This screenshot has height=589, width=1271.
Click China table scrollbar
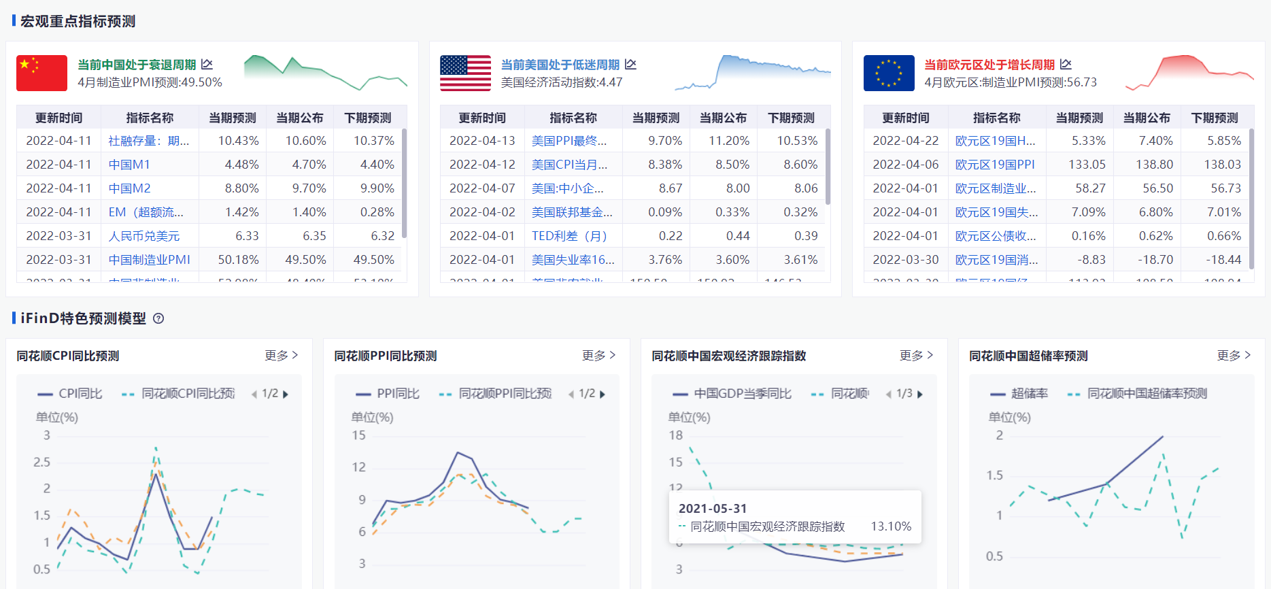405,184
